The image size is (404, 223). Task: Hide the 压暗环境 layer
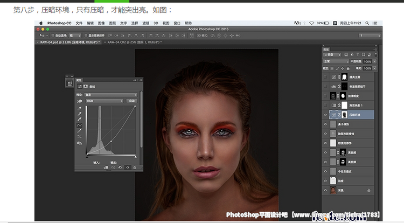(x=325, y=115)
